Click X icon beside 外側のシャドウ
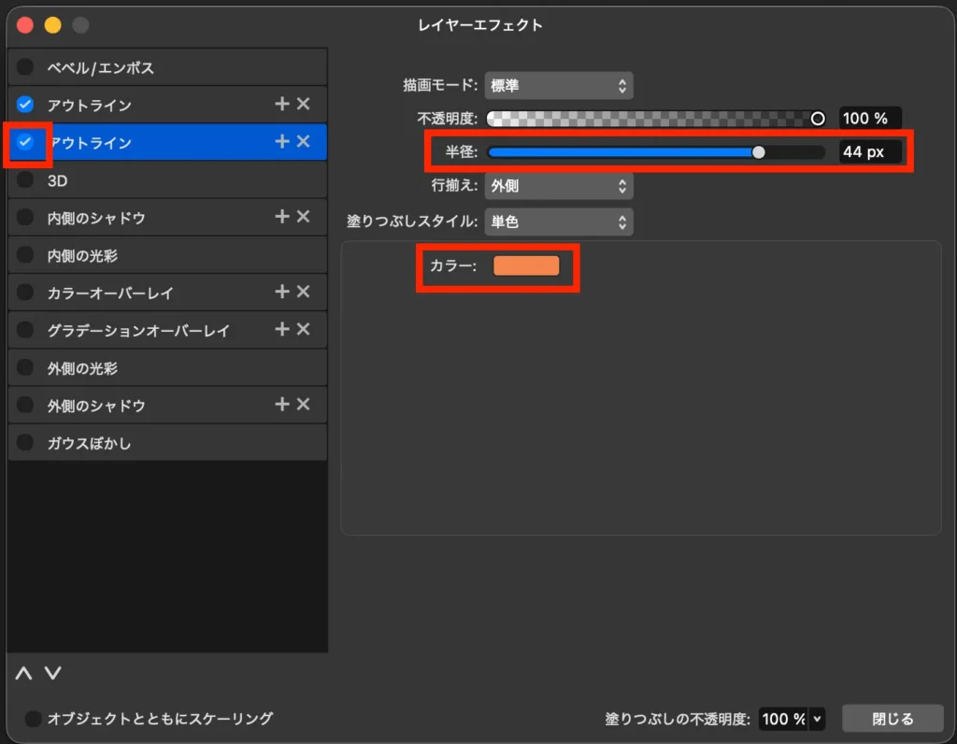Viewport: 957px width, 744px height. point(303,405)
